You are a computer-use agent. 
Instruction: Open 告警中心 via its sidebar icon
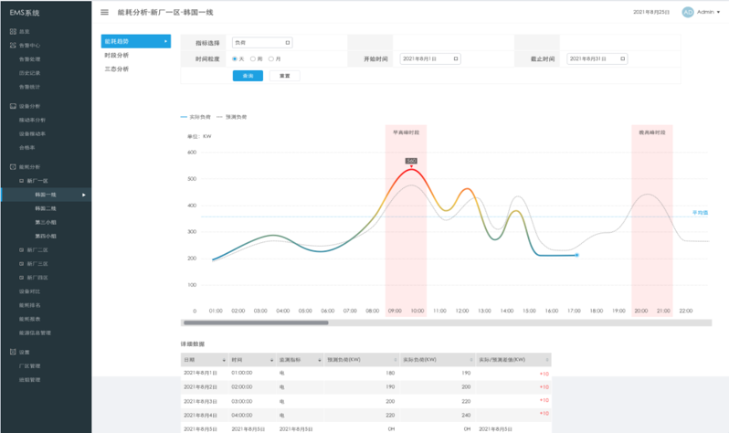pos(12,45)
